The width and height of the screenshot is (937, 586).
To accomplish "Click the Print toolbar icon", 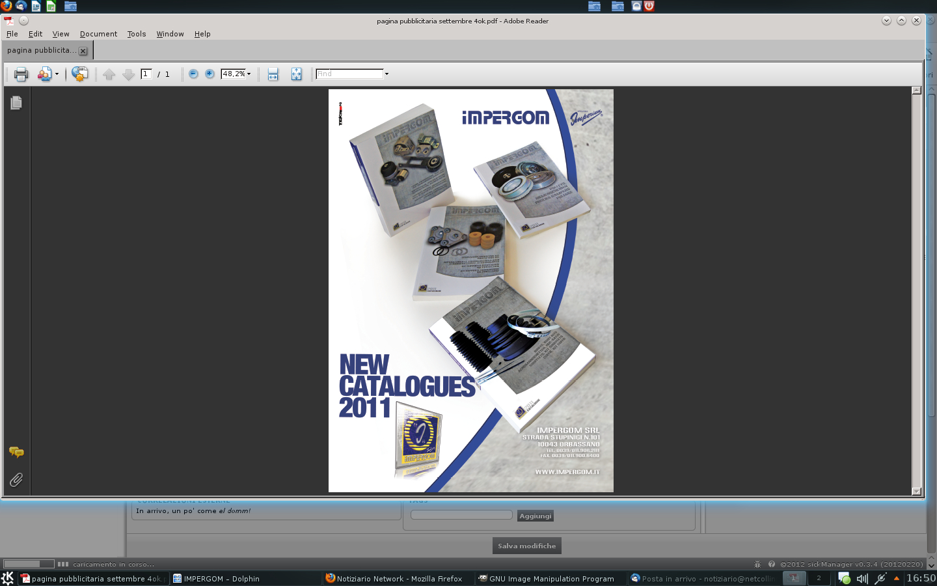I will 21,74.
